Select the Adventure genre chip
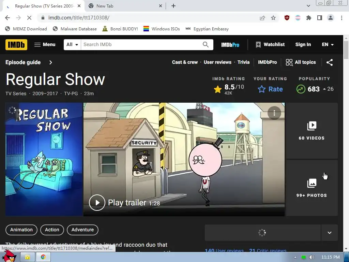Screen dimensions: 349x262 point(82,230)
